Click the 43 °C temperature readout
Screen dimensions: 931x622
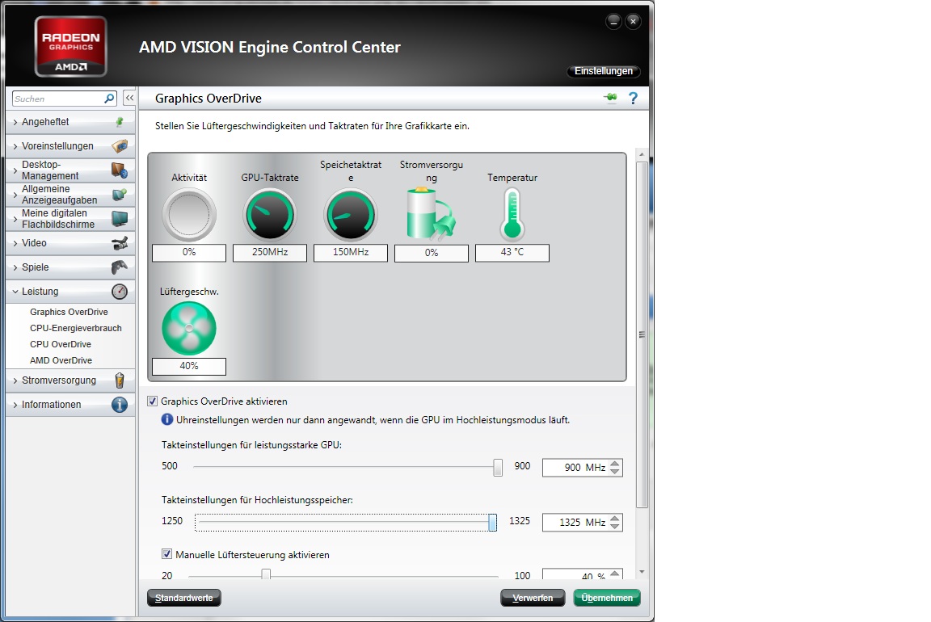tap(512, 252)
